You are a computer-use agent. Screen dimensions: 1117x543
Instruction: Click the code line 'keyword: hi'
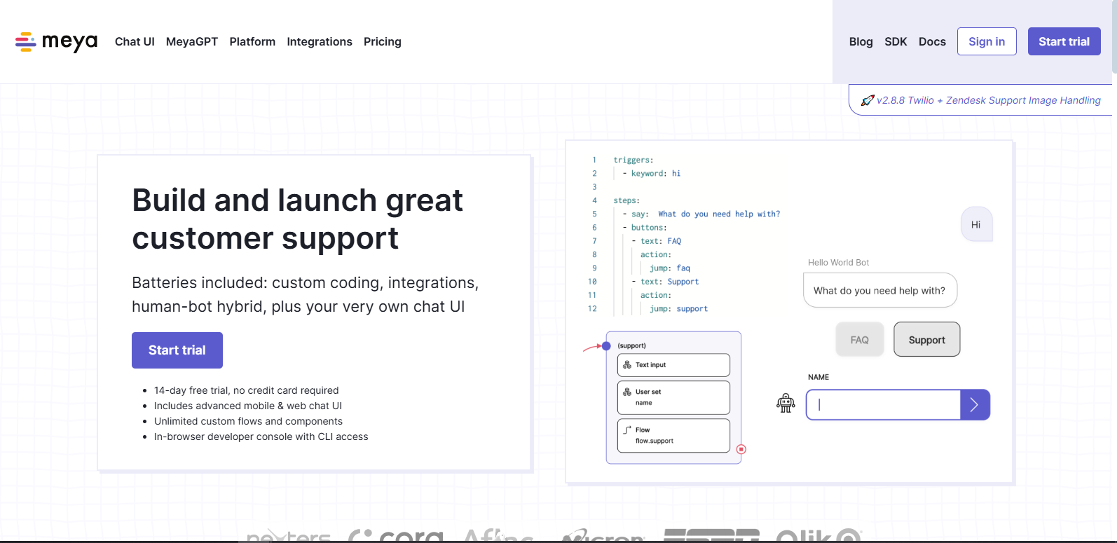point(651,174)
